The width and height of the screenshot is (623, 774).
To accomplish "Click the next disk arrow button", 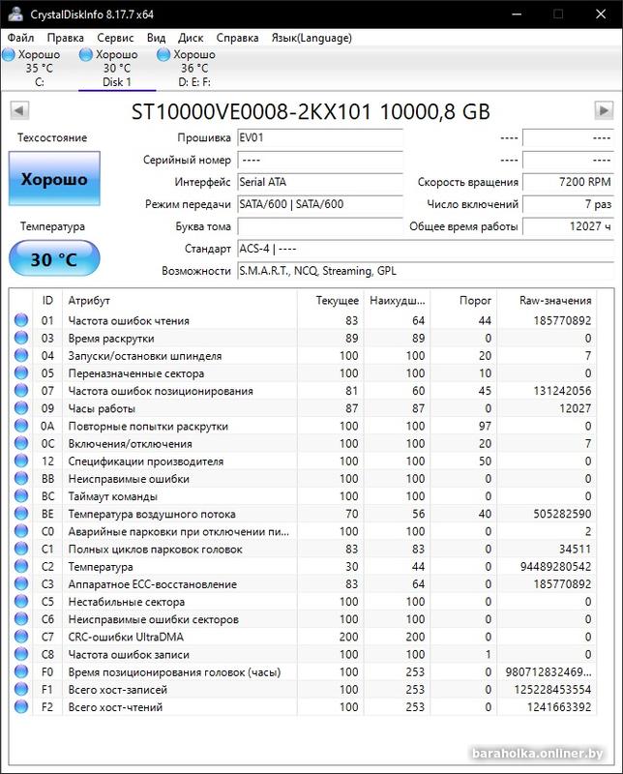I will (x=604, y=110).
